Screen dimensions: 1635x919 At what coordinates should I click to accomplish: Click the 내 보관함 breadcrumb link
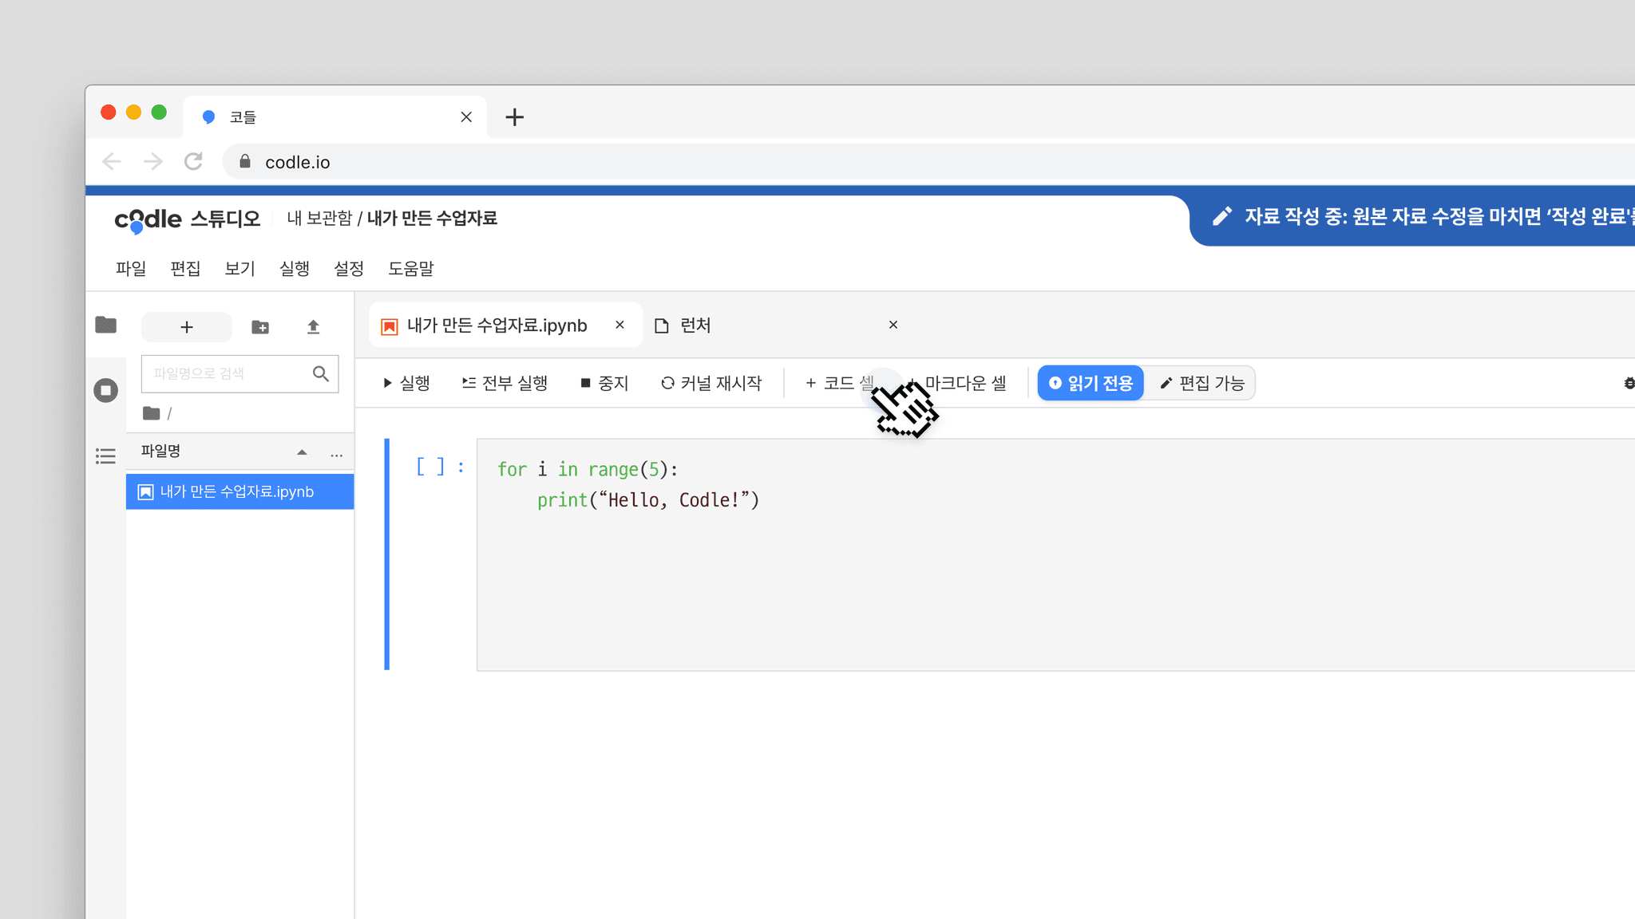319,219
